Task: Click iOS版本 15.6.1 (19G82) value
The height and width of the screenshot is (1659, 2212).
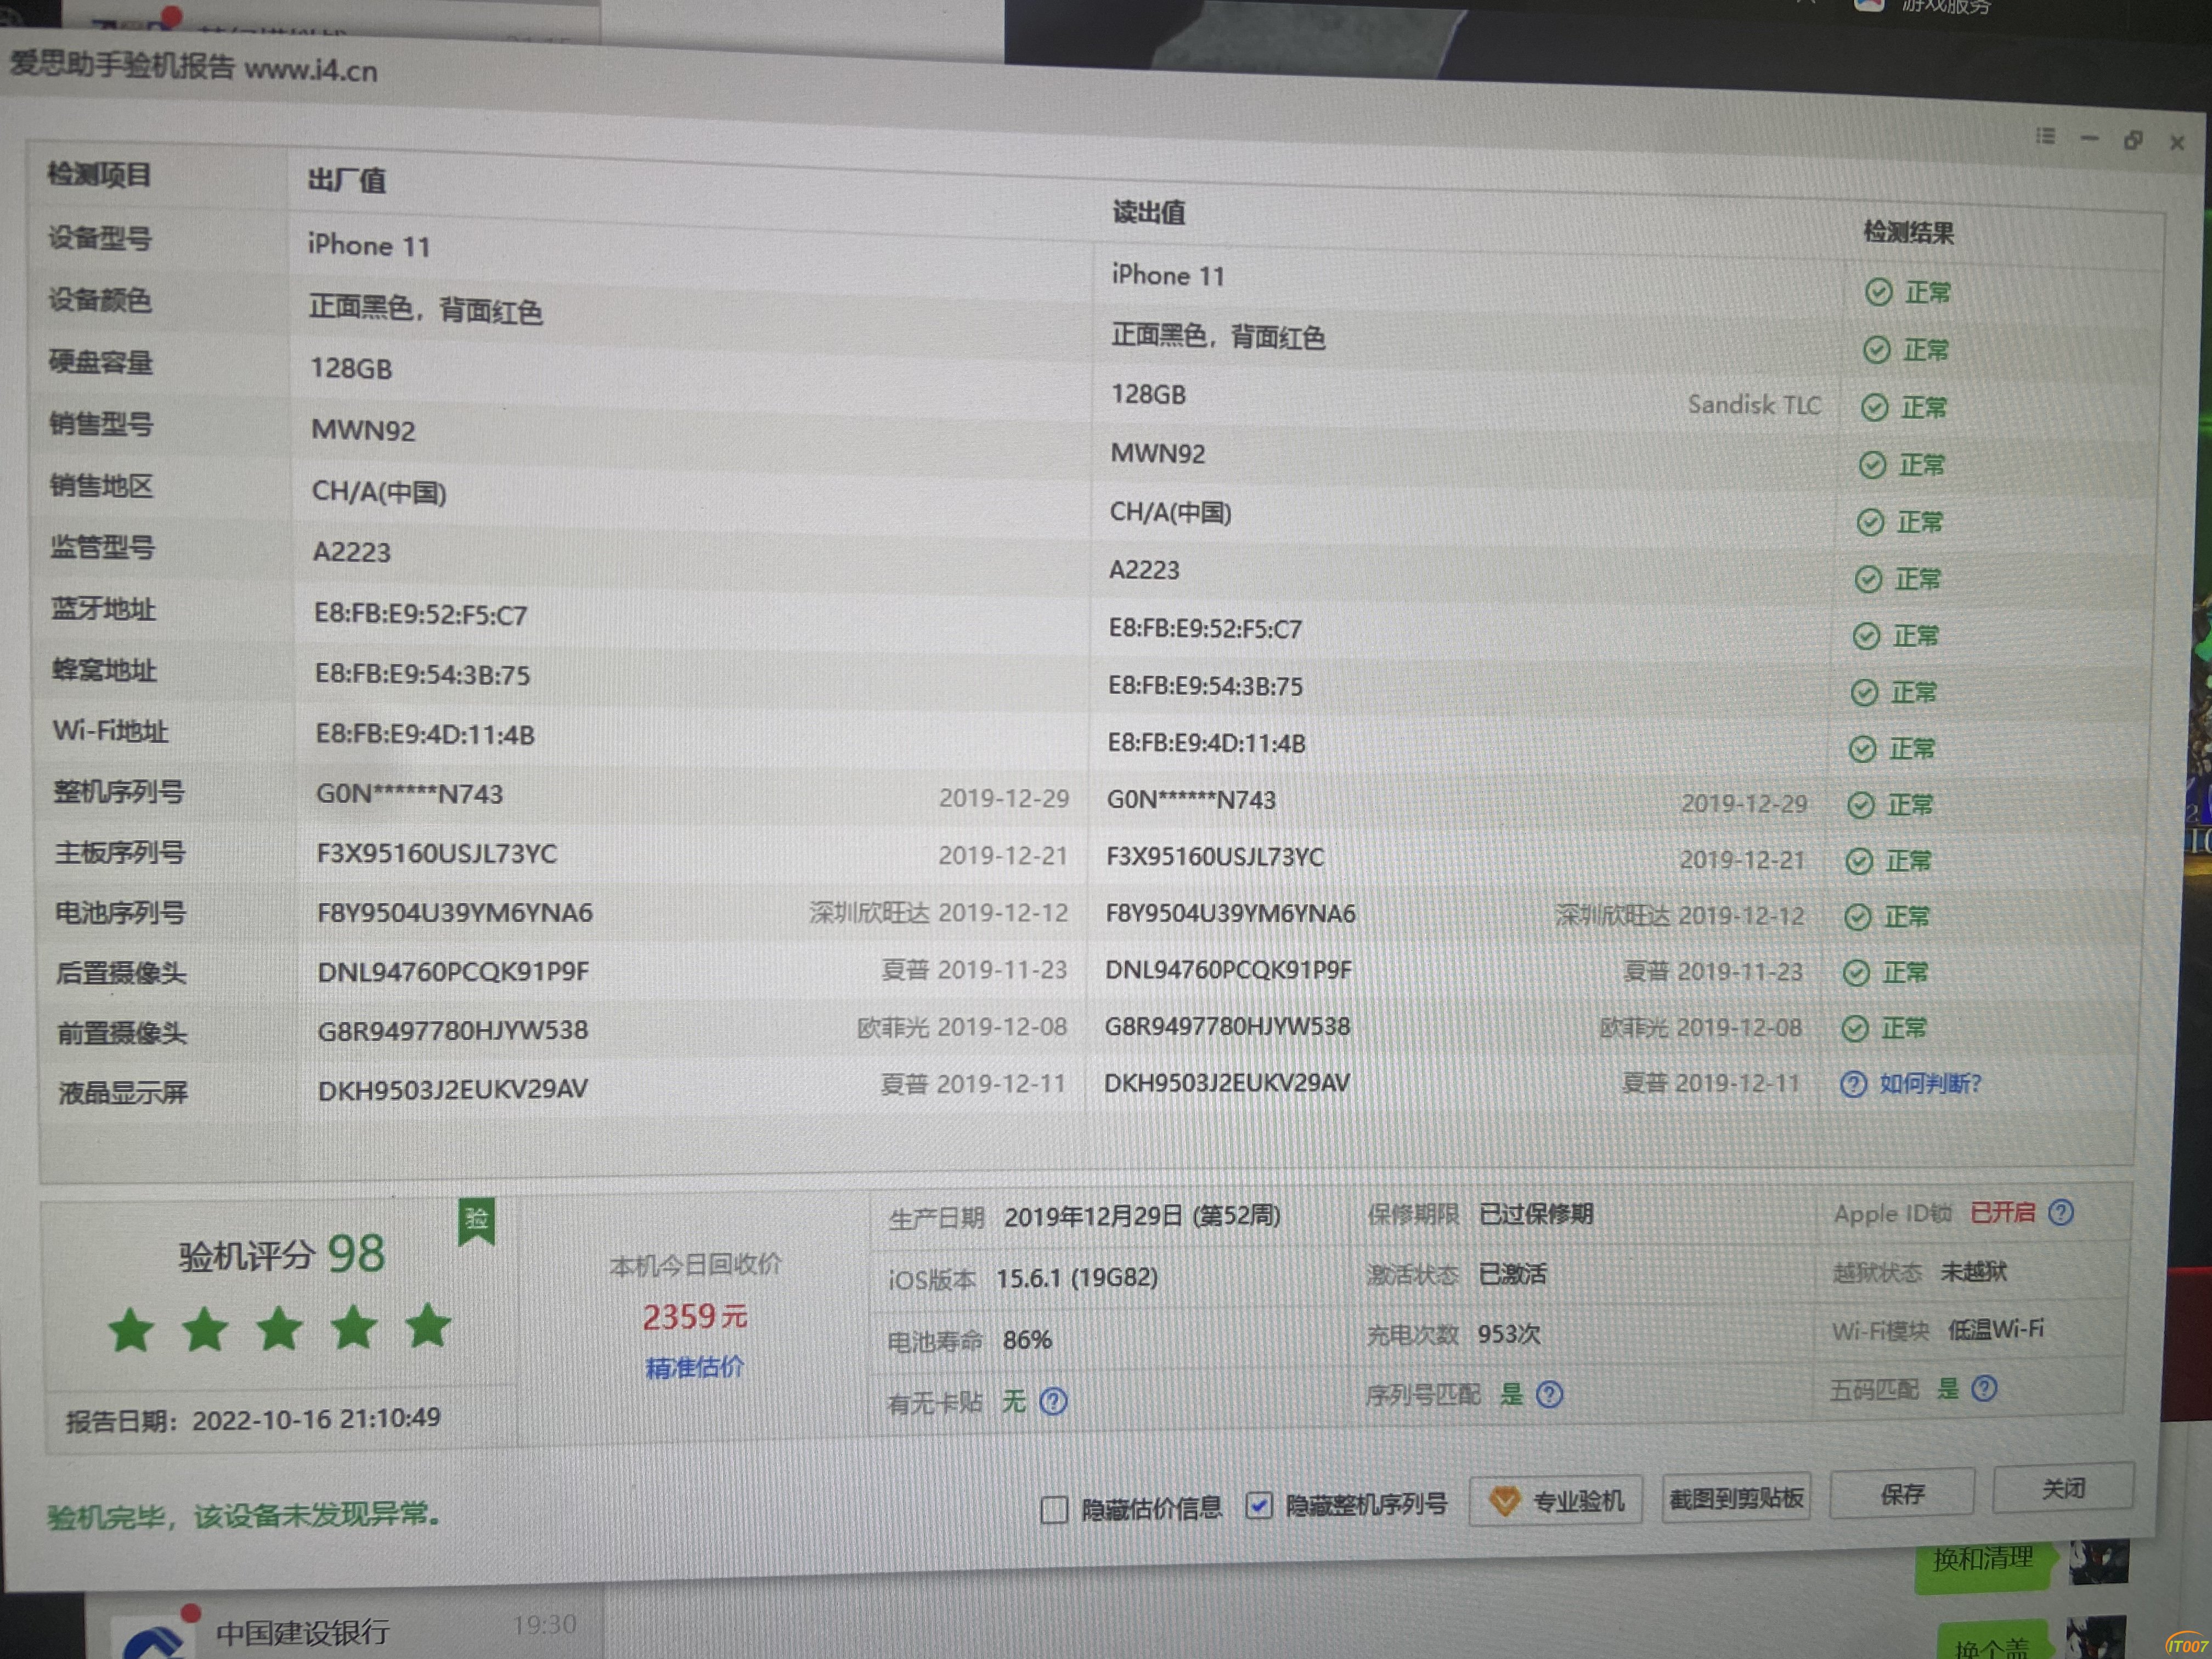Action: point(1077,1278)
